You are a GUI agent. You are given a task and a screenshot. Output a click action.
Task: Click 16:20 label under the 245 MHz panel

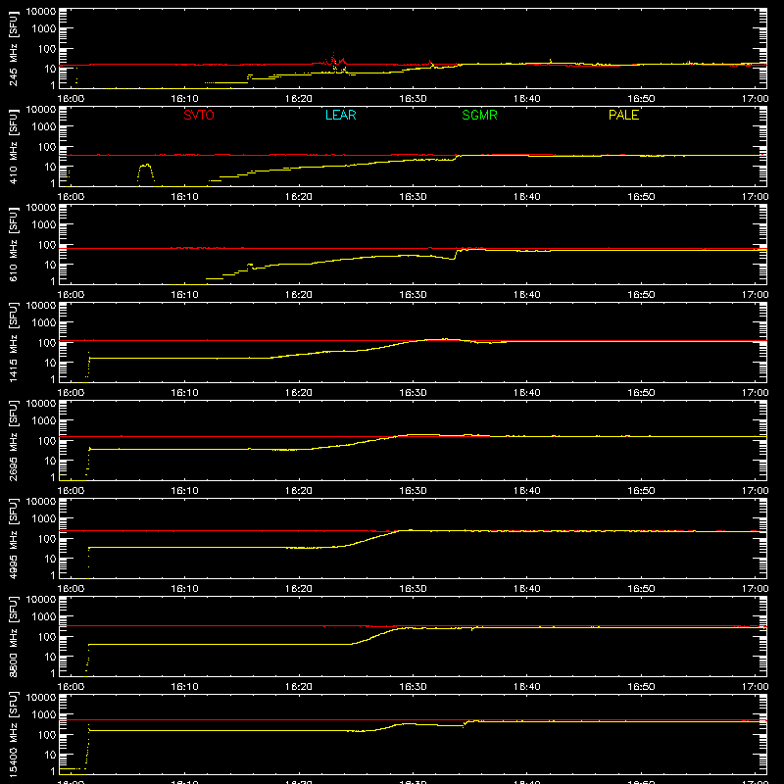click(x=299, y=99)
